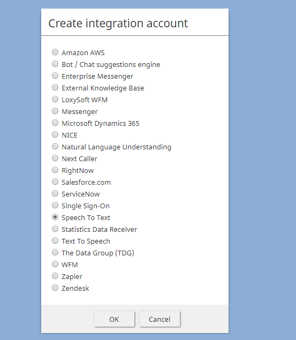Pick Salesforce.com radio button

(x=55, y=182)
